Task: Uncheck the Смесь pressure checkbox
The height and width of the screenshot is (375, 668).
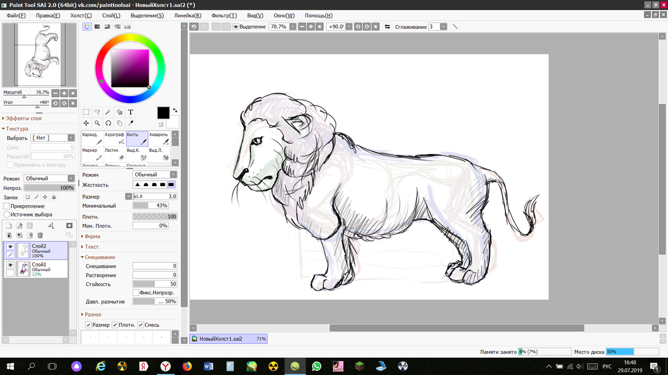Action: coord(141,325)
